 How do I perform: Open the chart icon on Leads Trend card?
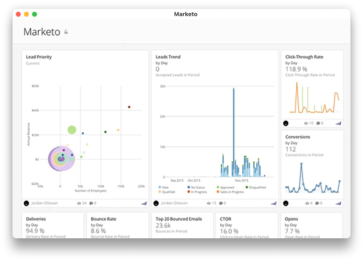[274, 203]
